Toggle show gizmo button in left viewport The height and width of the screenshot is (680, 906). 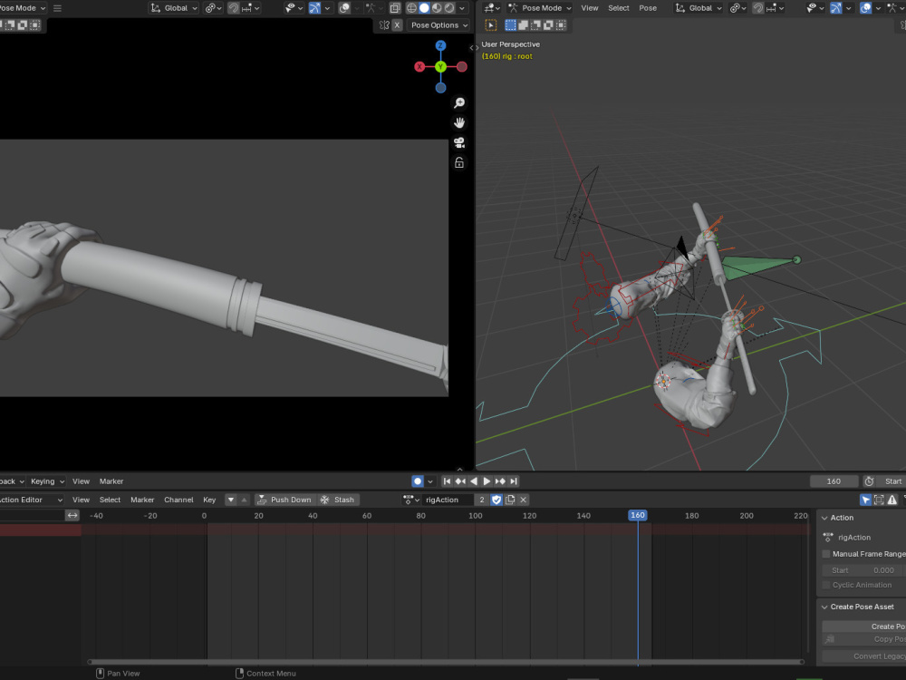coord(315,8)
